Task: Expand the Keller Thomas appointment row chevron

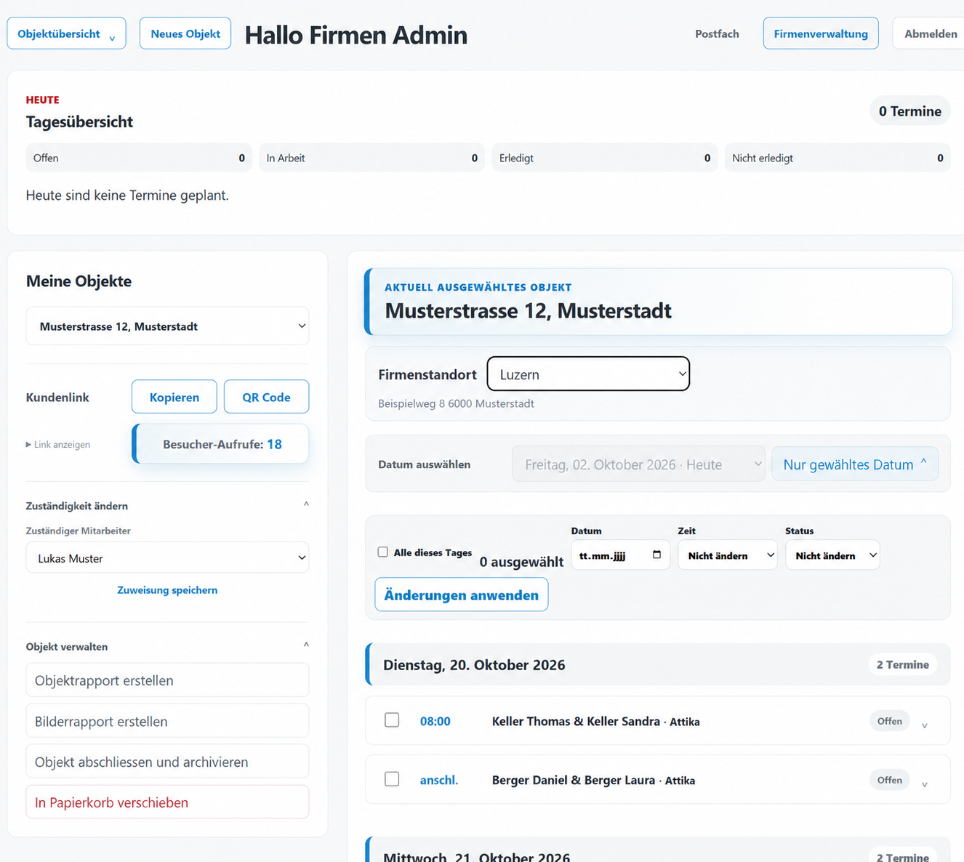Action: pyautogui.click(x=925, y=725)
